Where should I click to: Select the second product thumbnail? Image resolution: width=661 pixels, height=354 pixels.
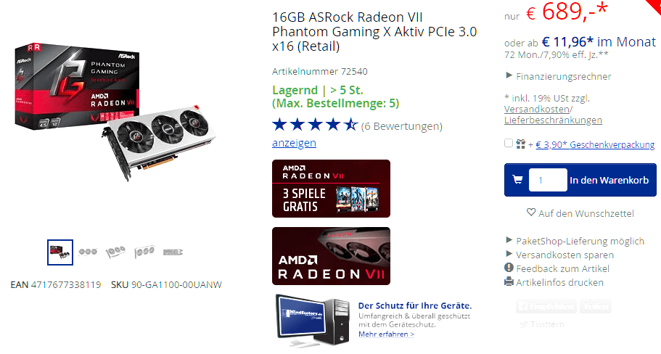point(88,252)
